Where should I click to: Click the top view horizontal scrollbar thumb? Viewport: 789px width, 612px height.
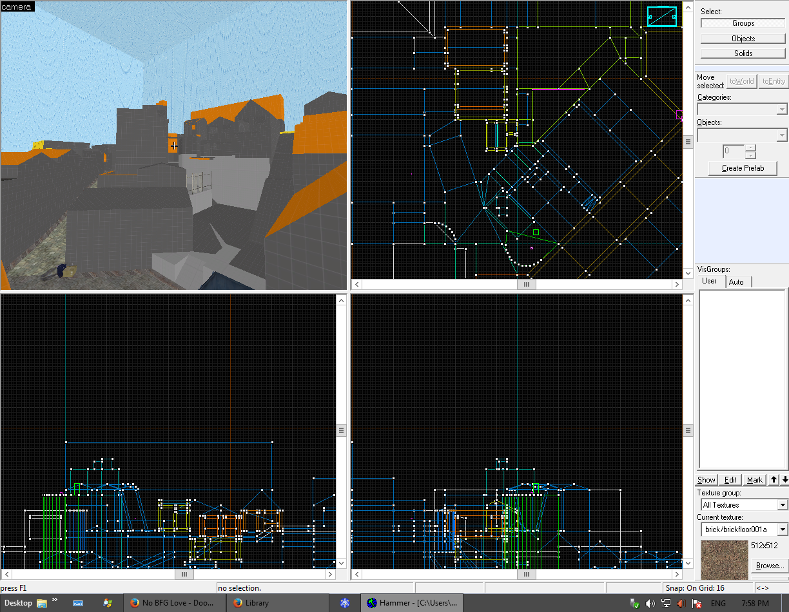pyautogui.click(x=526, y=284)
